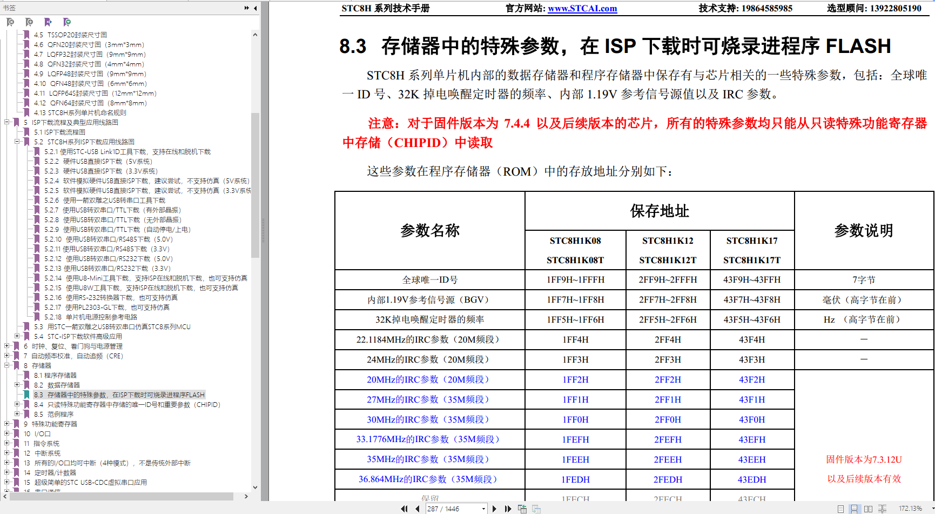Switch to facing pages view mode
Viewport: 935px width, 514px height.
click(x=868, y=509)
